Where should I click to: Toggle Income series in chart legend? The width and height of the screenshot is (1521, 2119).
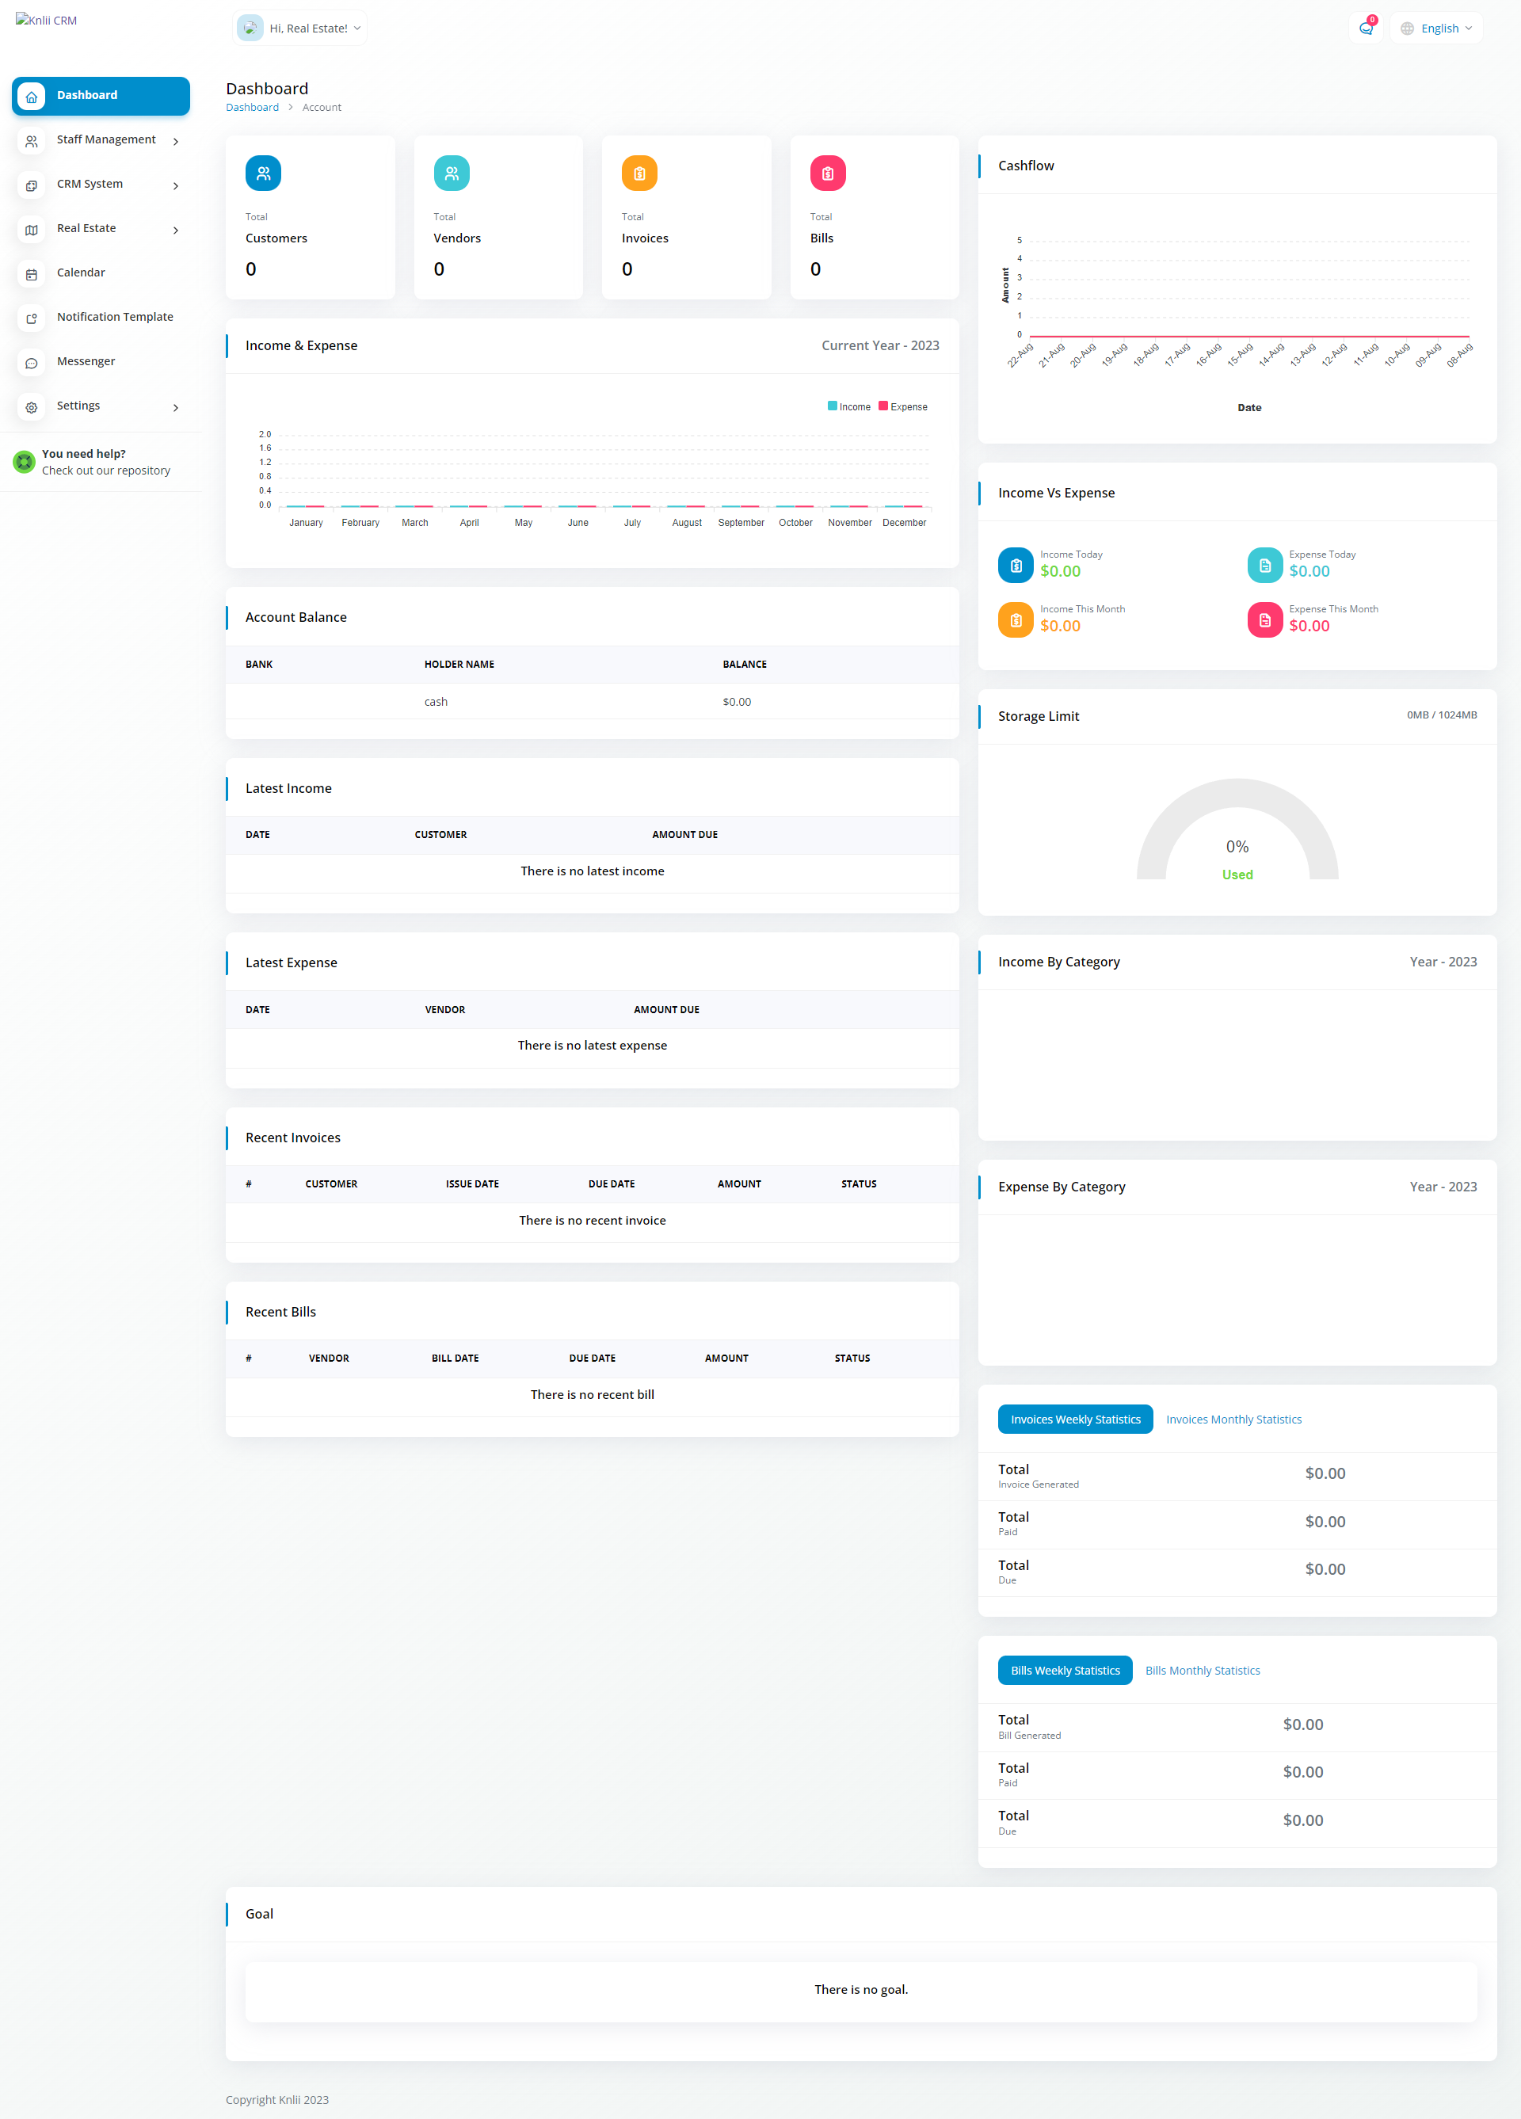[x=848, y=406]
